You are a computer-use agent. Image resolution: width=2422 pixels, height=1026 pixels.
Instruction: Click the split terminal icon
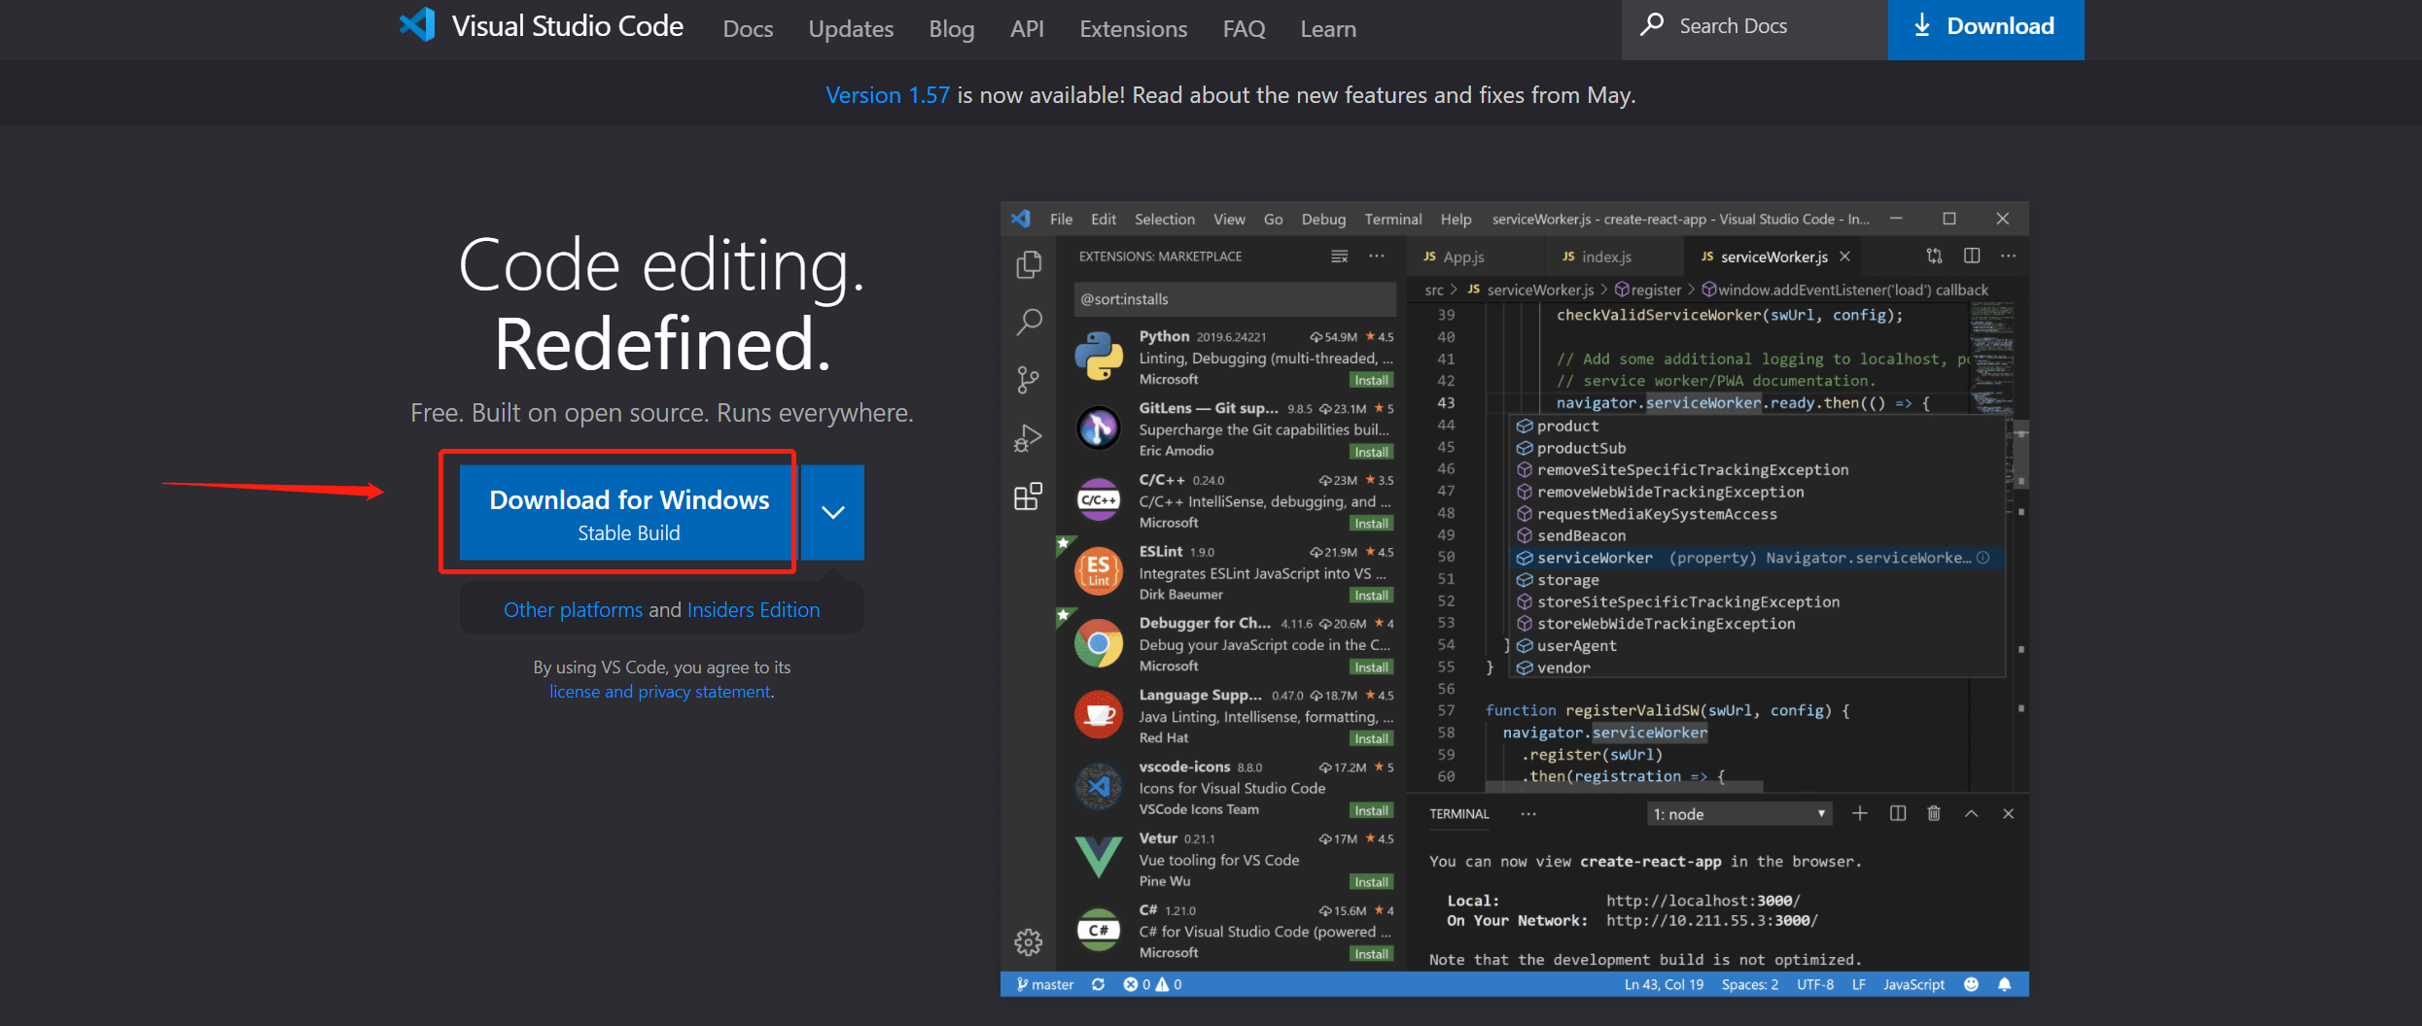pos(1898,814)
